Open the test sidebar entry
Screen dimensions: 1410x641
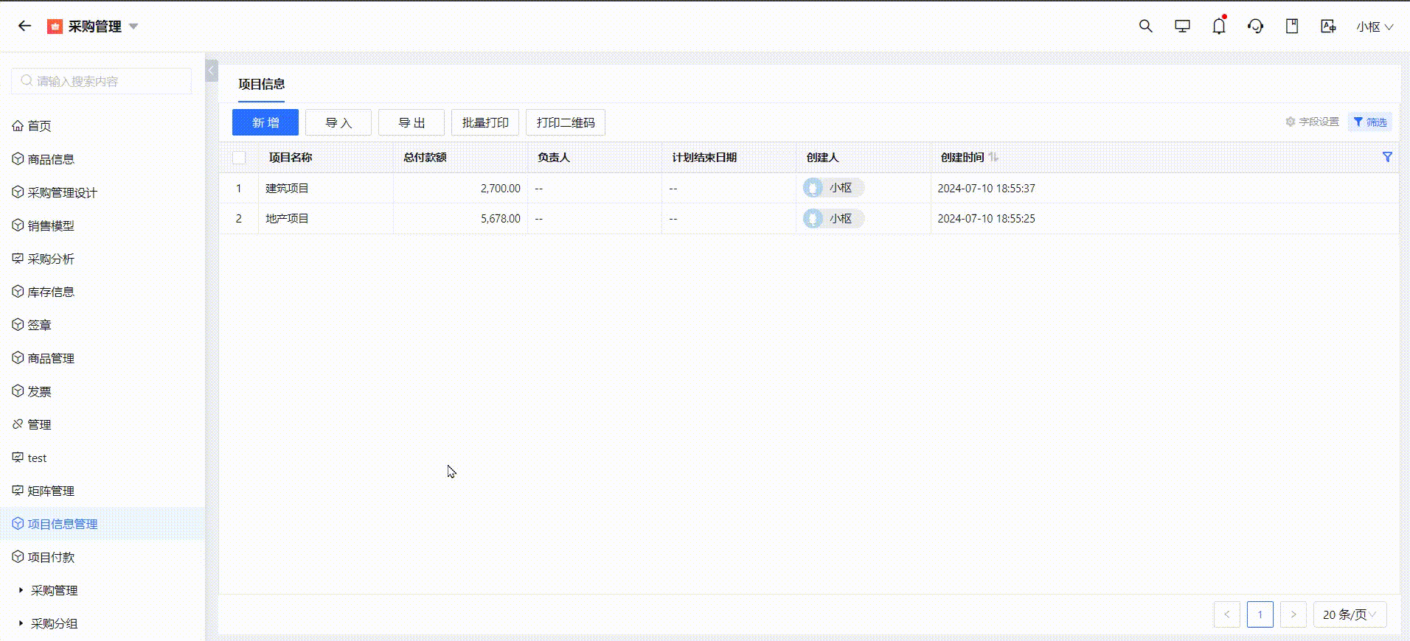click(x=37, y=458)
